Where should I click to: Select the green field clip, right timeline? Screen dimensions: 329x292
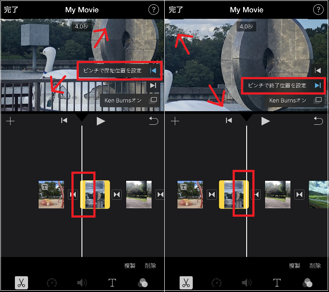point(318,194)
